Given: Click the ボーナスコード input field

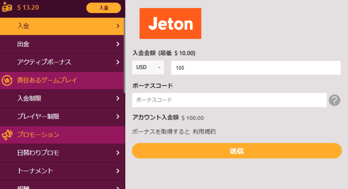Looking at the screenshot, I should [x=230, y=100].
